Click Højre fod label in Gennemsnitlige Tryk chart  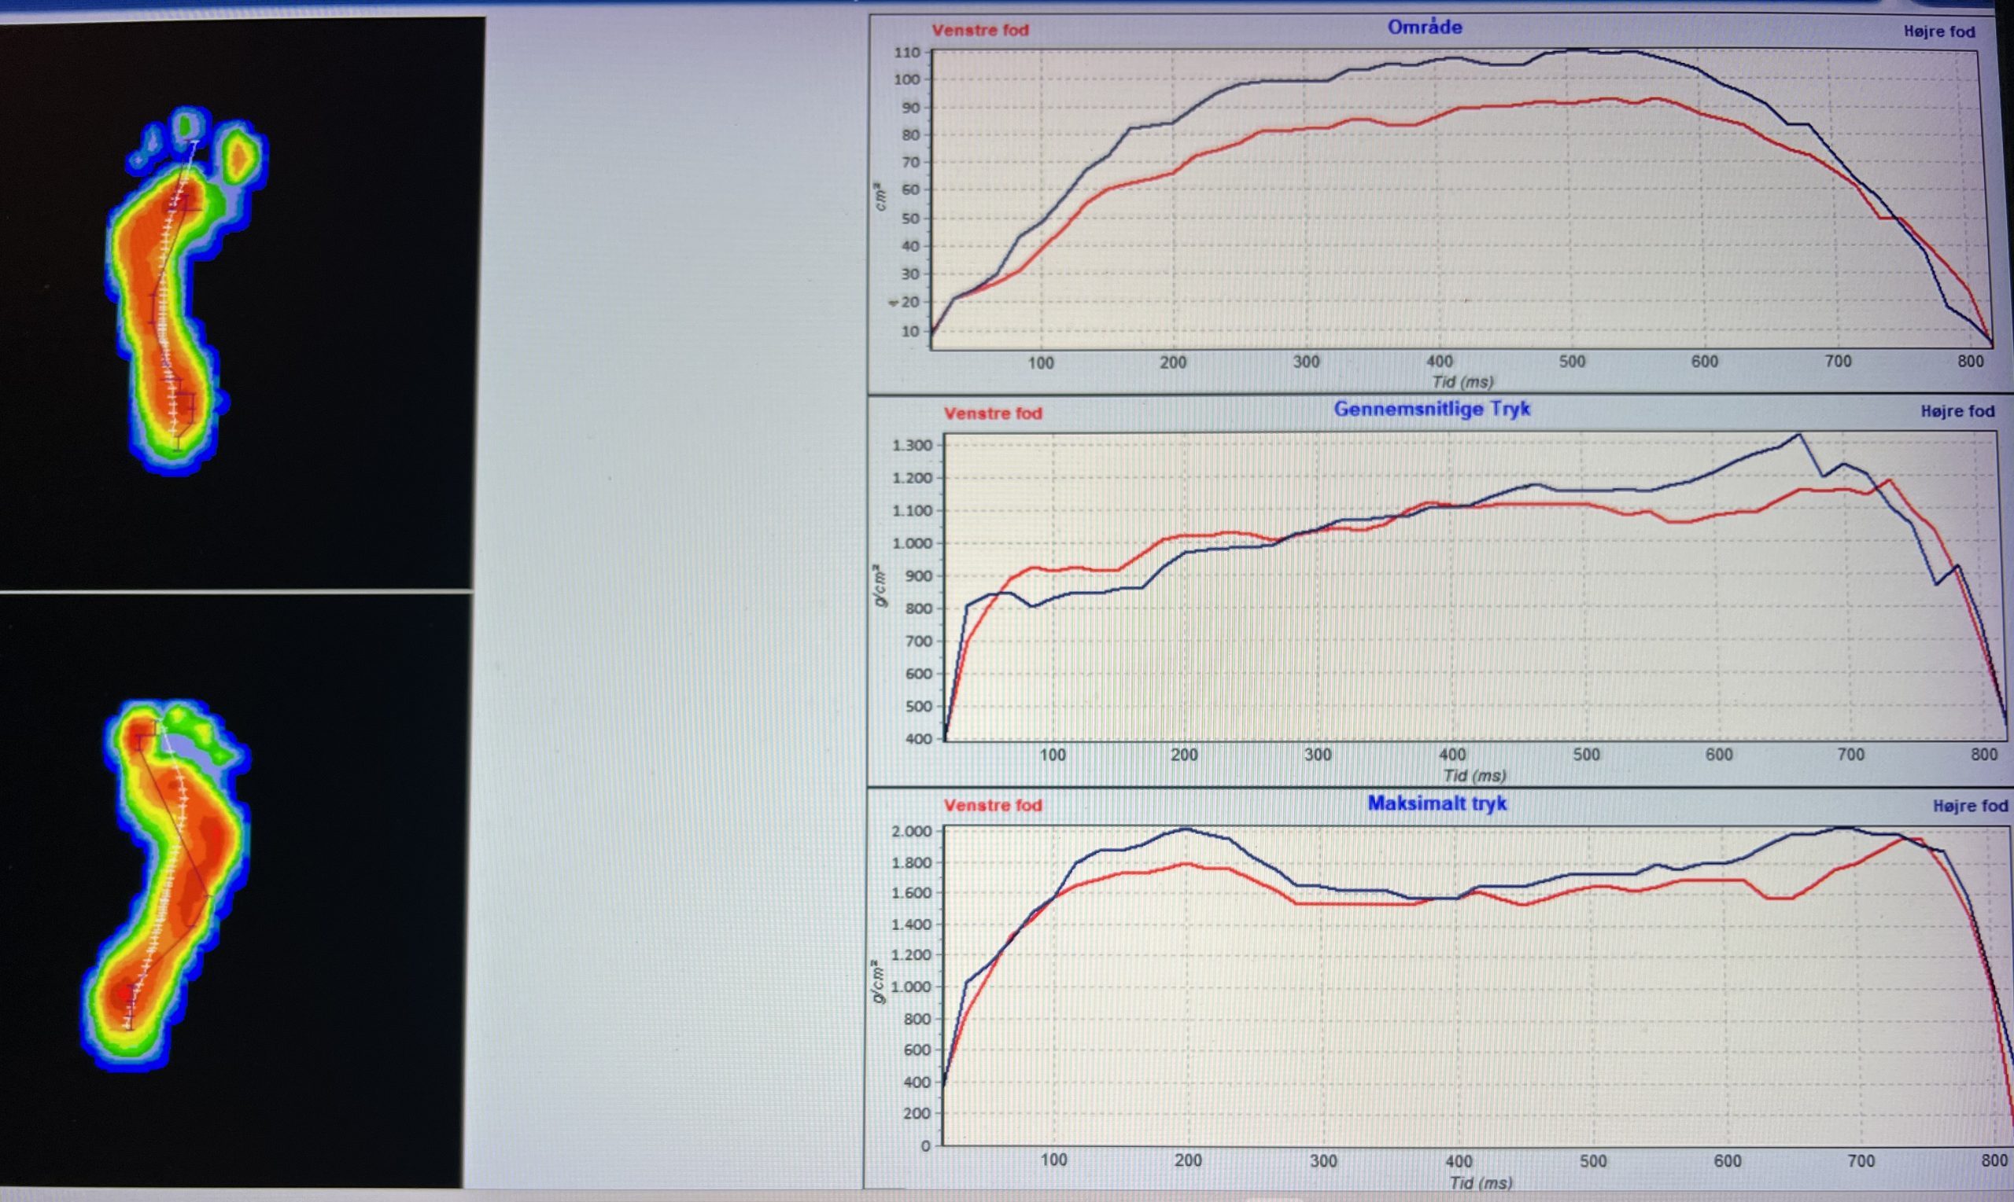(1957, 411)
